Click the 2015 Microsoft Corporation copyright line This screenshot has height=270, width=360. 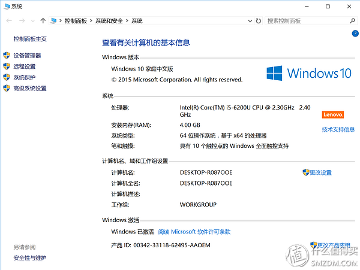(x=177, y=80)
